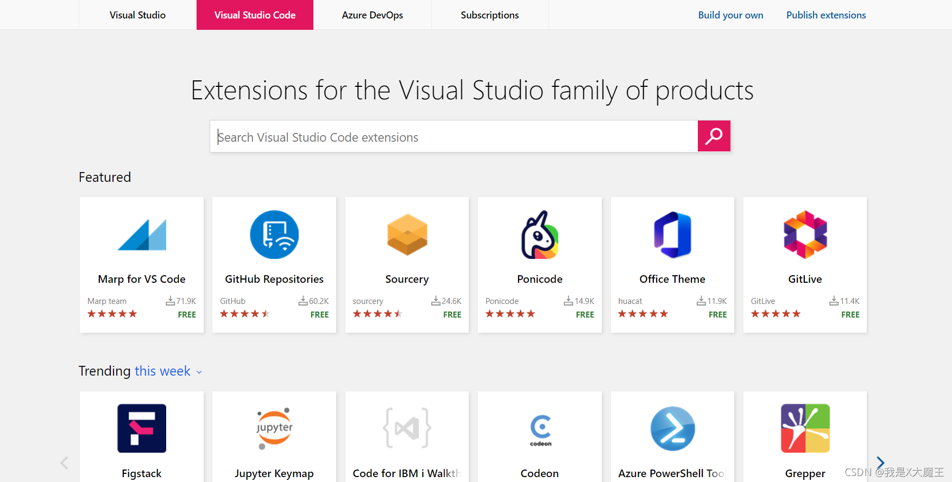Viewport: 952px width, 482px height.
Task: Click the Azure PowerShell Tools title
Action: click(x=672, y=473)
